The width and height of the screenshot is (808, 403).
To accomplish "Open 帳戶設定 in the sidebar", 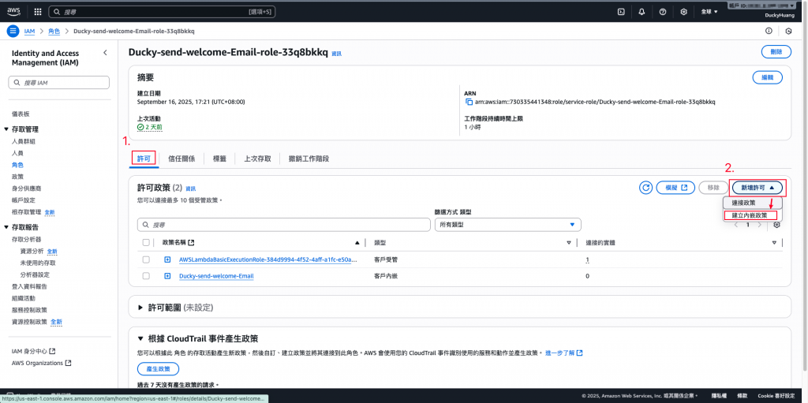I will [x=24, y=200].
